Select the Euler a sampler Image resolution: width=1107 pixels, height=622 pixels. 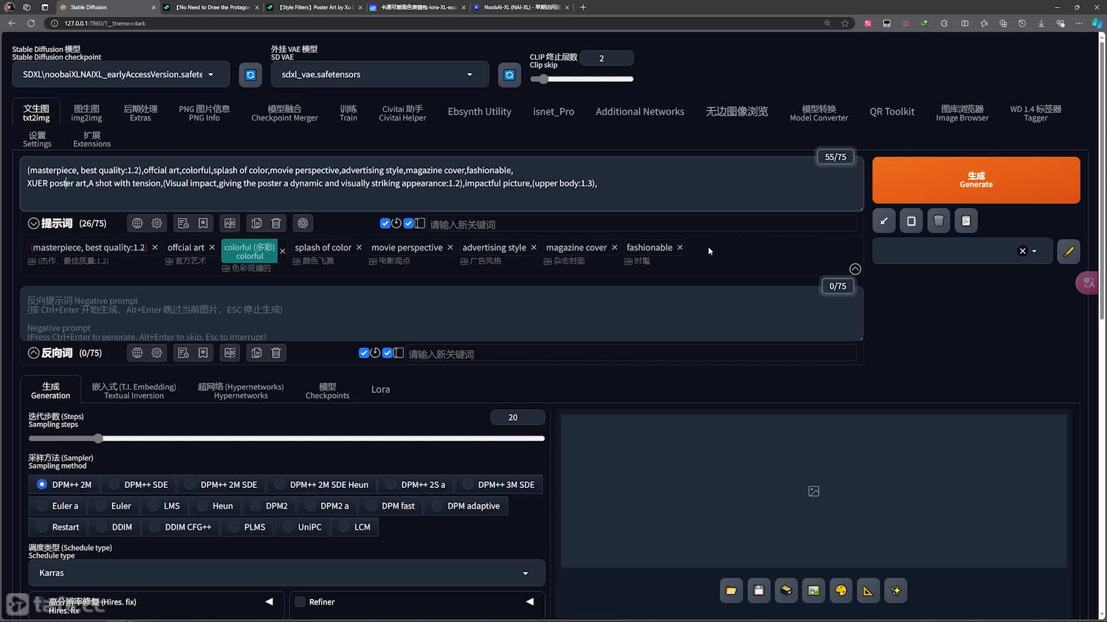click(57, 506)
